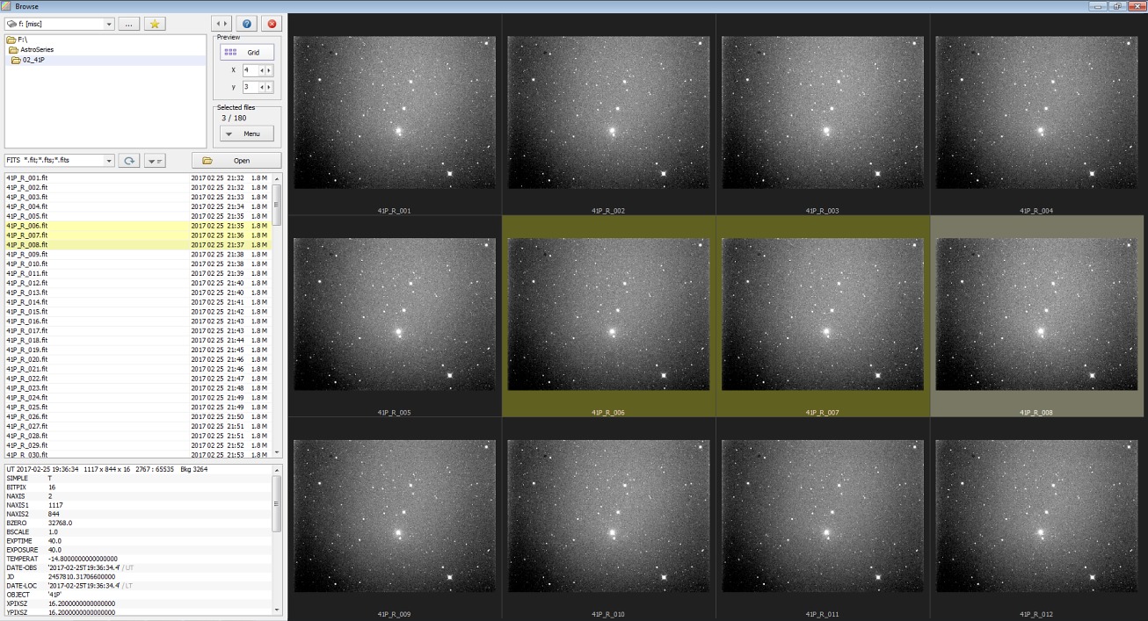
Task: Select the 02_41P folder
Action: coord(33,60)
